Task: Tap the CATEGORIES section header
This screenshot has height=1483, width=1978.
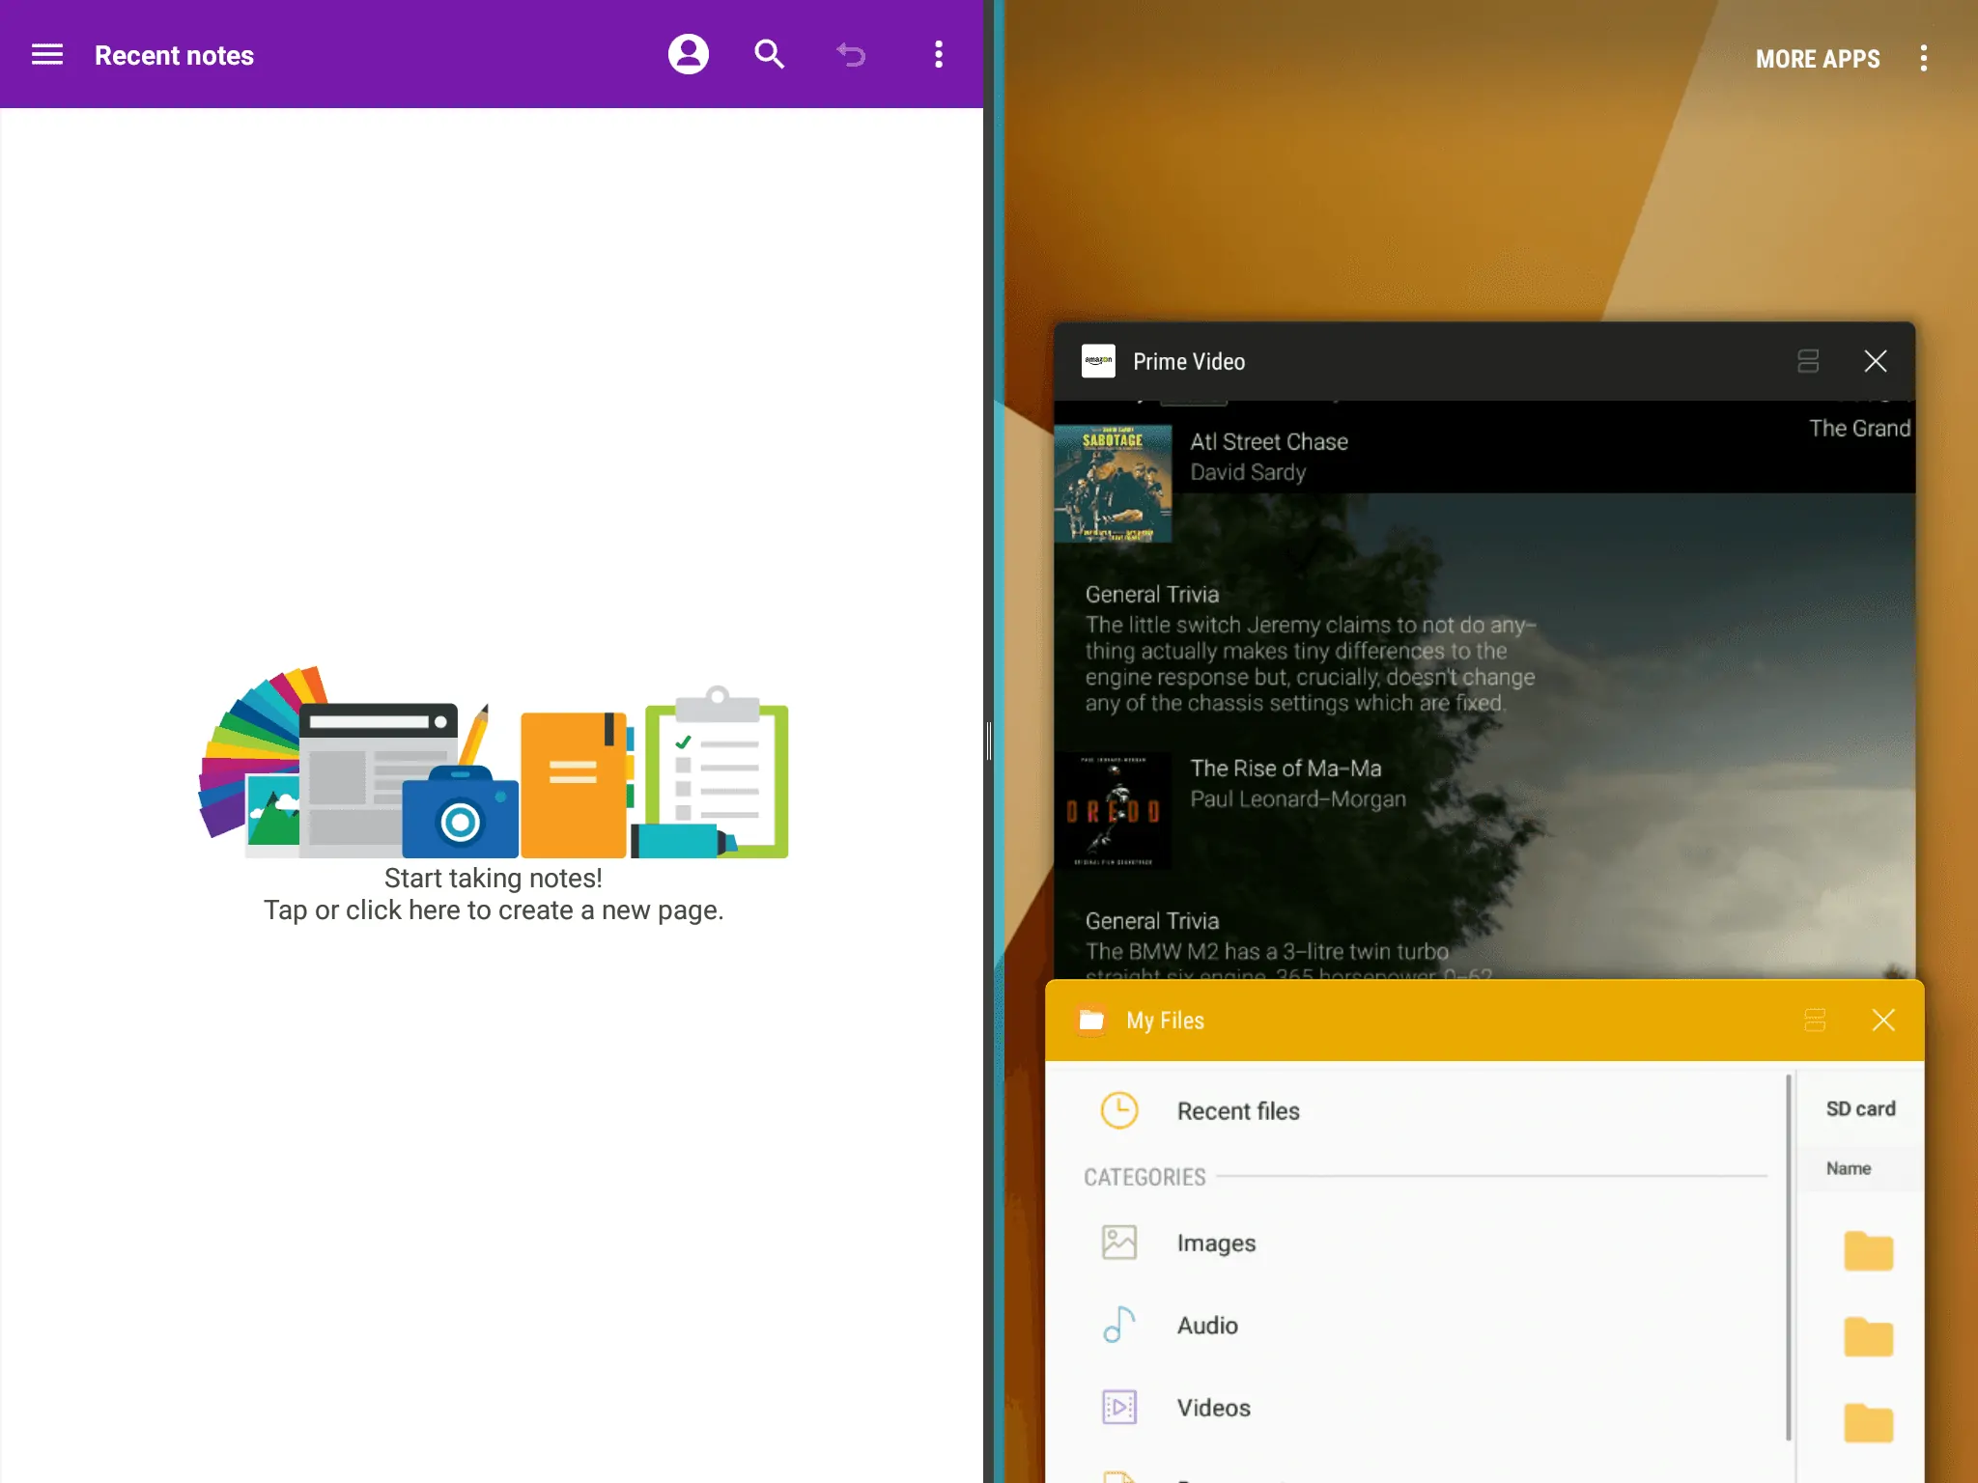Action: pos(1144,1177)
